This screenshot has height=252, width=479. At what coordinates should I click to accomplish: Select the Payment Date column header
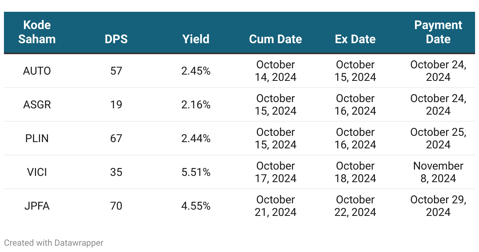tap(438, 32)
